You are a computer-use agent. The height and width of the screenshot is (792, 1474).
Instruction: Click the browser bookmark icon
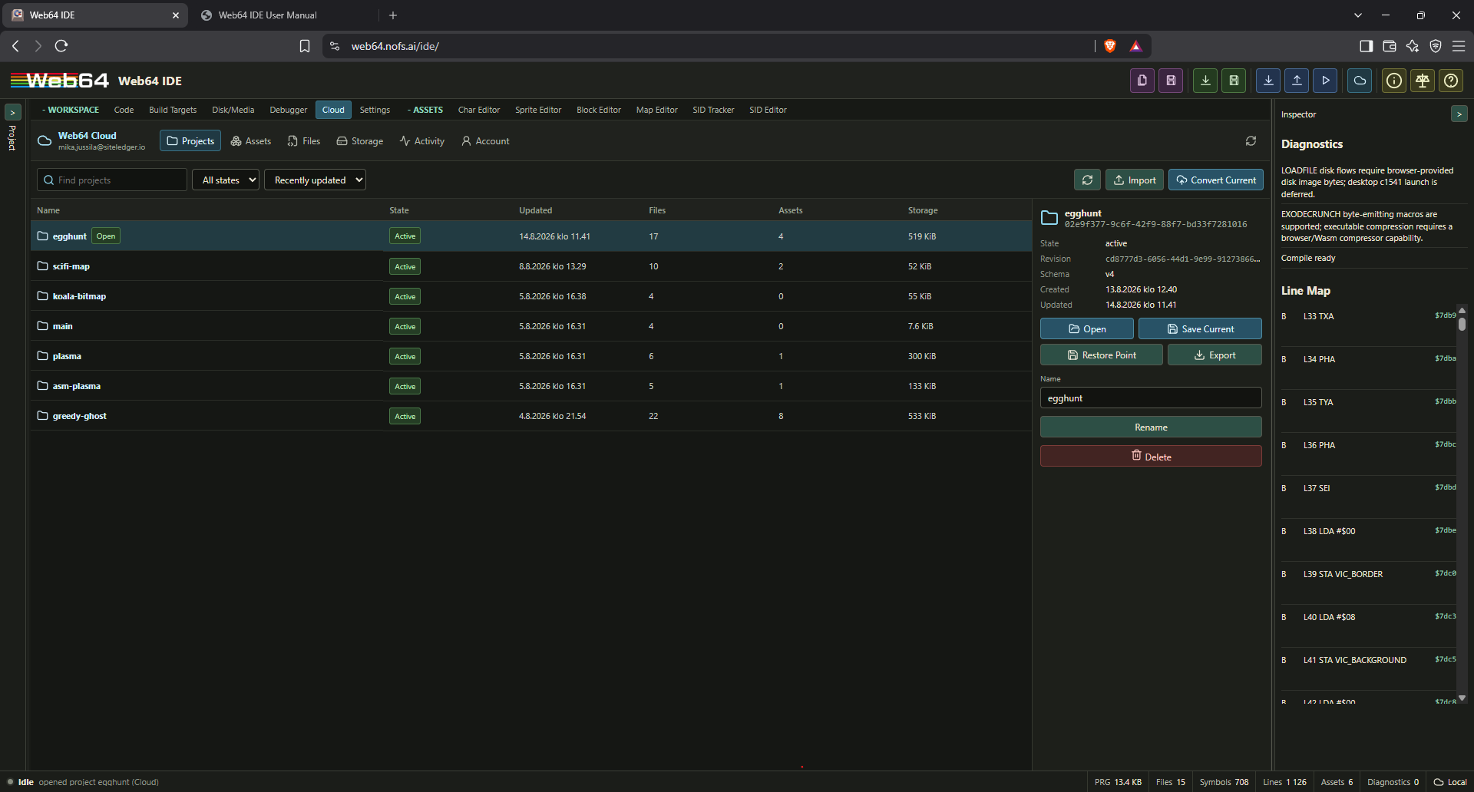[305, 46]
